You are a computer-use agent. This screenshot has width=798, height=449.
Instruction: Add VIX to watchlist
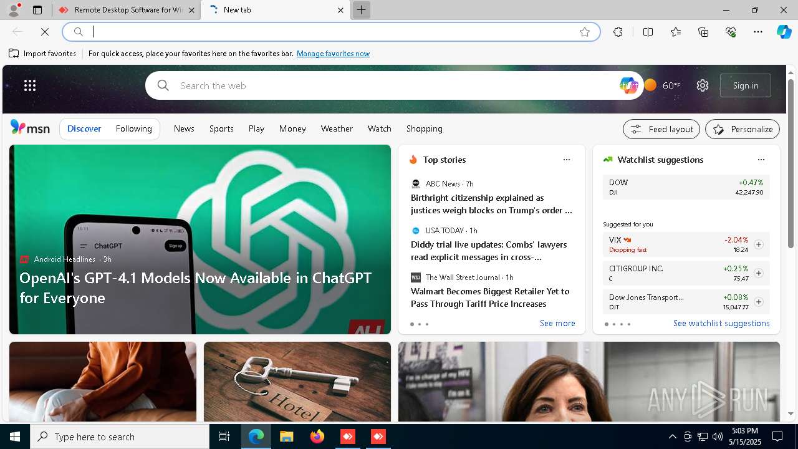tap(759, 244)
